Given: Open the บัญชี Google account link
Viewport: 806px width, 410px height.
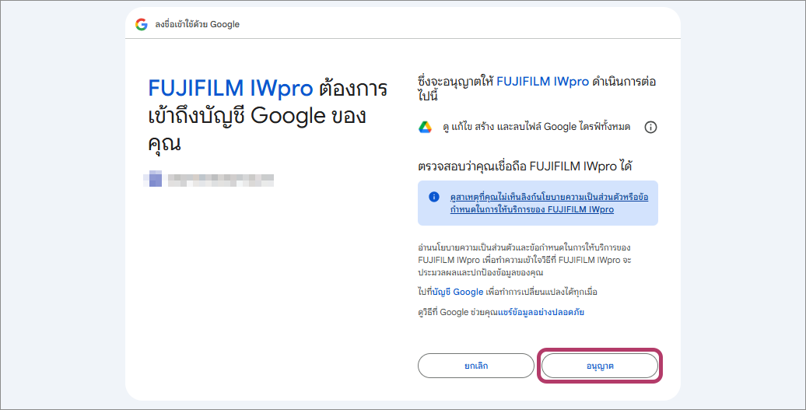Looking at the screenshot, I should 458,292.
